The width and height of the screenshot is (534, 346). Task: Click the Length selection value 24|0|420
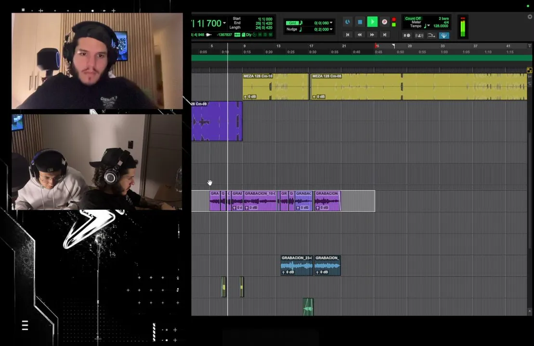264,27
